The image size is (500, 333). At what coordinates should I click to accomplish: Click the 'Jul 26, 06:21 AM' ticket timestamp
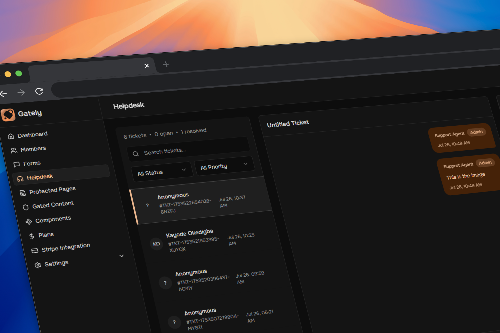coord(259,317)
